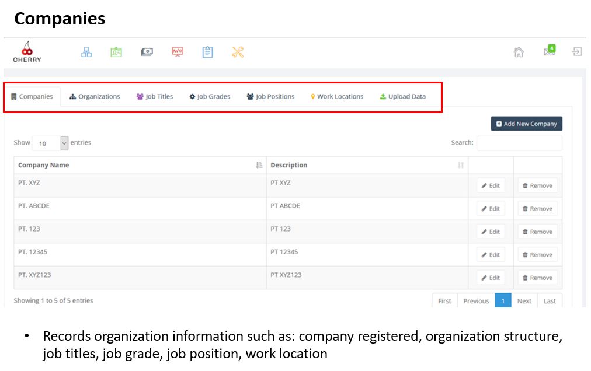Remove the PT. 12345 company
591x371 pixels.
point(537,255)
